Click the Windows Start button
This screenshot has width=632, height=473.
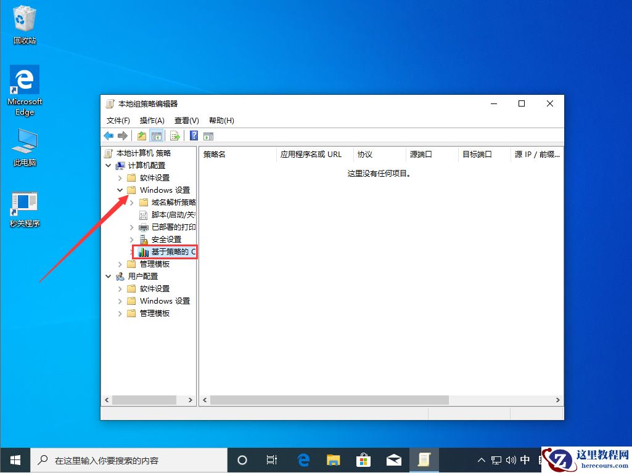tap(15, 460)
